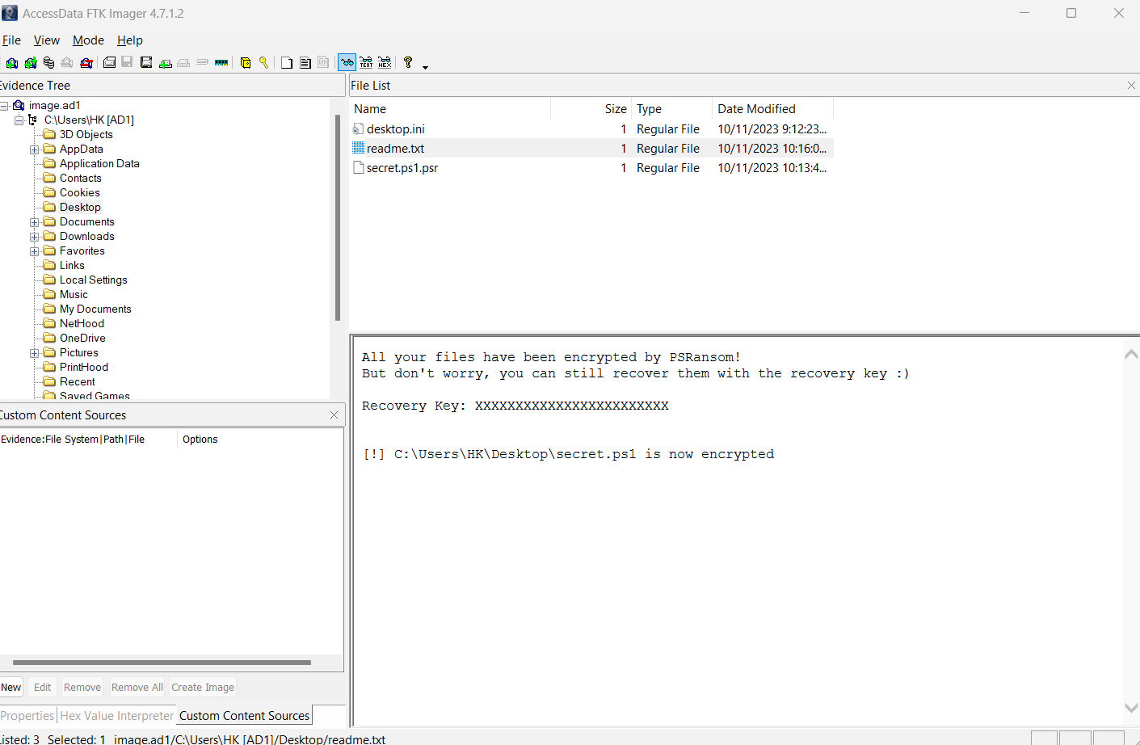Collapse the image.ad1 root node

4,105
